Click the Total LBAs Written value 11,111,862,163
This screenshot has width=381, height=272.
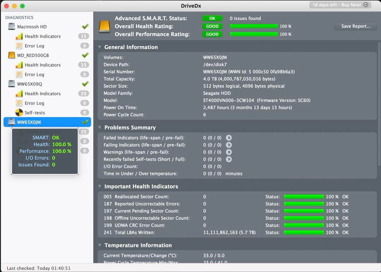pos(229,233)
